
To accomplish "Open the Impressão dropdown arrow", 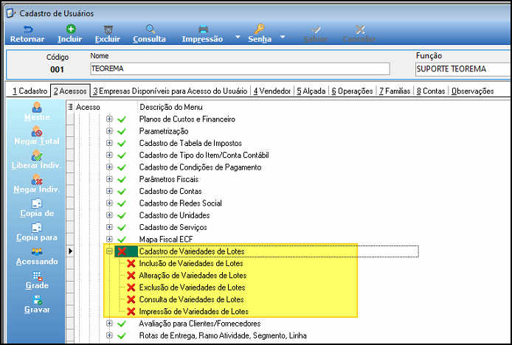I will point(238,37).
